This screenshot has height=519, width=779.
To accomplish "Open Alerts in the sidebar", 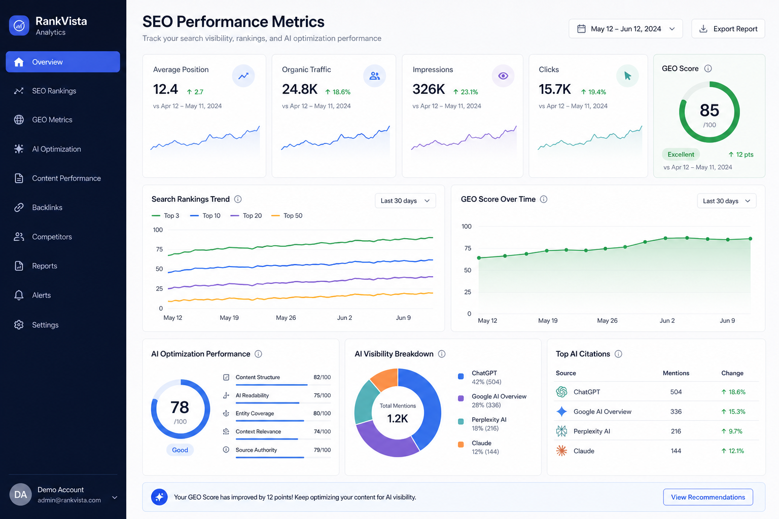I will coord(63,295).
